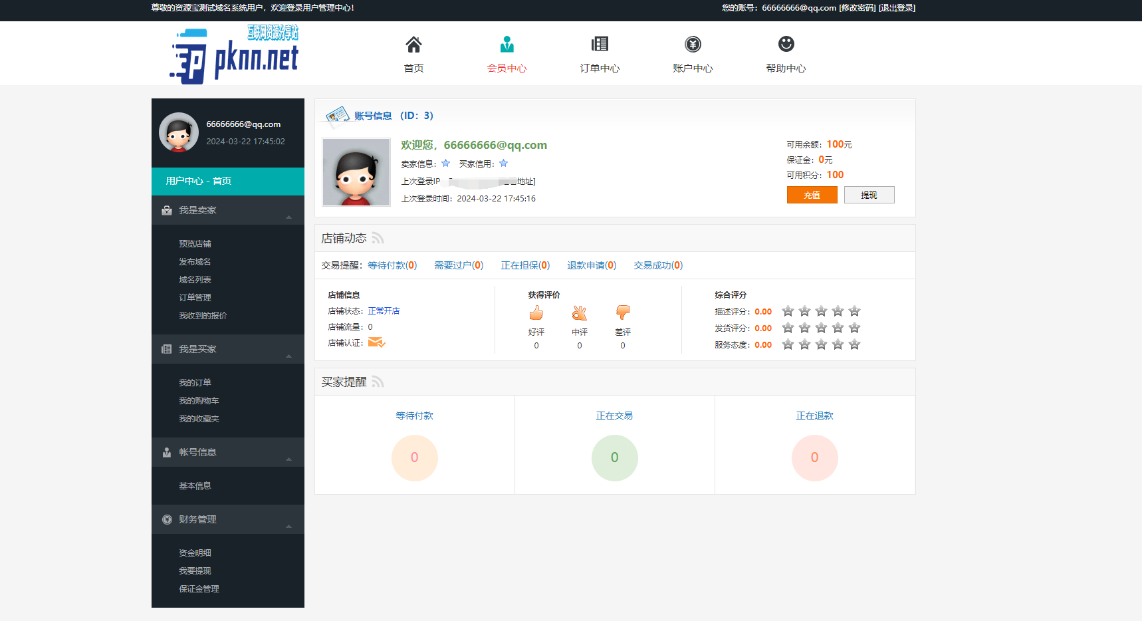Collapse the 财务管理 sidebar section

pos(288,526)
